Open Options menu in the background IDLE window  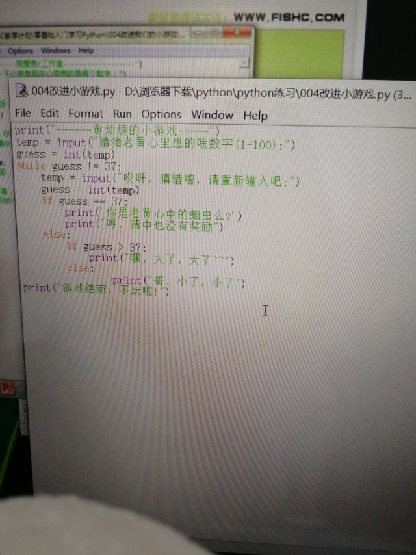click(x=20, y=51)
